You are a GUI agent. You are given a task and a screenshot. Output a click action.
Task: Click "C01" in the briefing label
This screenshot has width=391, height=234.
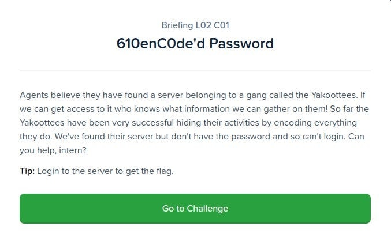pyautogui.click(x=220, y=25)
